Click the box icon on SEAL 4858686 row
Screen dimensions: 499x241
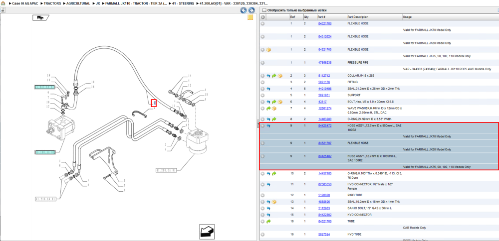[274, 202]
